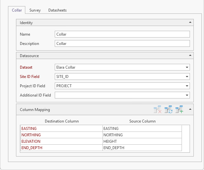This screenshot has width=204, height=170.
Task: Collapse the Column Mapping section
Action: point(190,109)
